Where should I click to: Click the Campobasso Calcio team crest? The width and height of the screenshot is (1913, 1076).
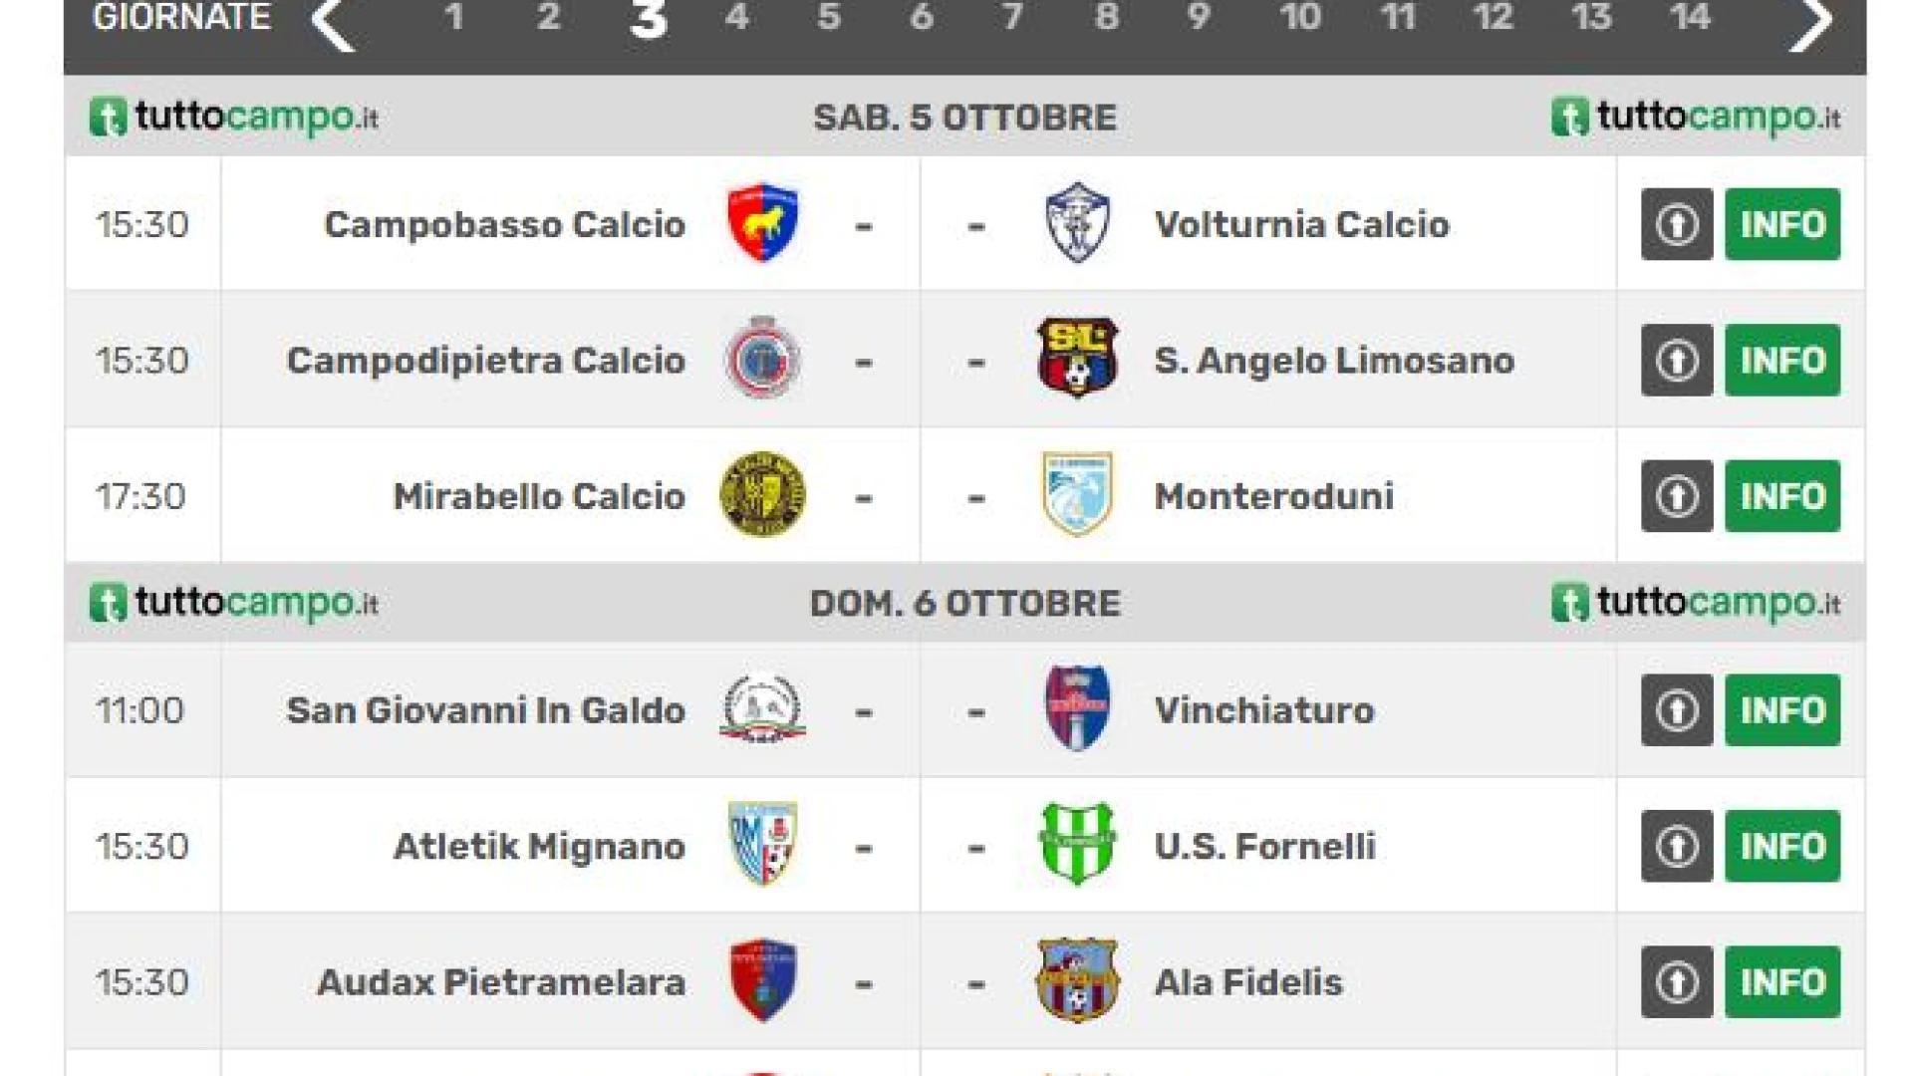pos(762,223)
